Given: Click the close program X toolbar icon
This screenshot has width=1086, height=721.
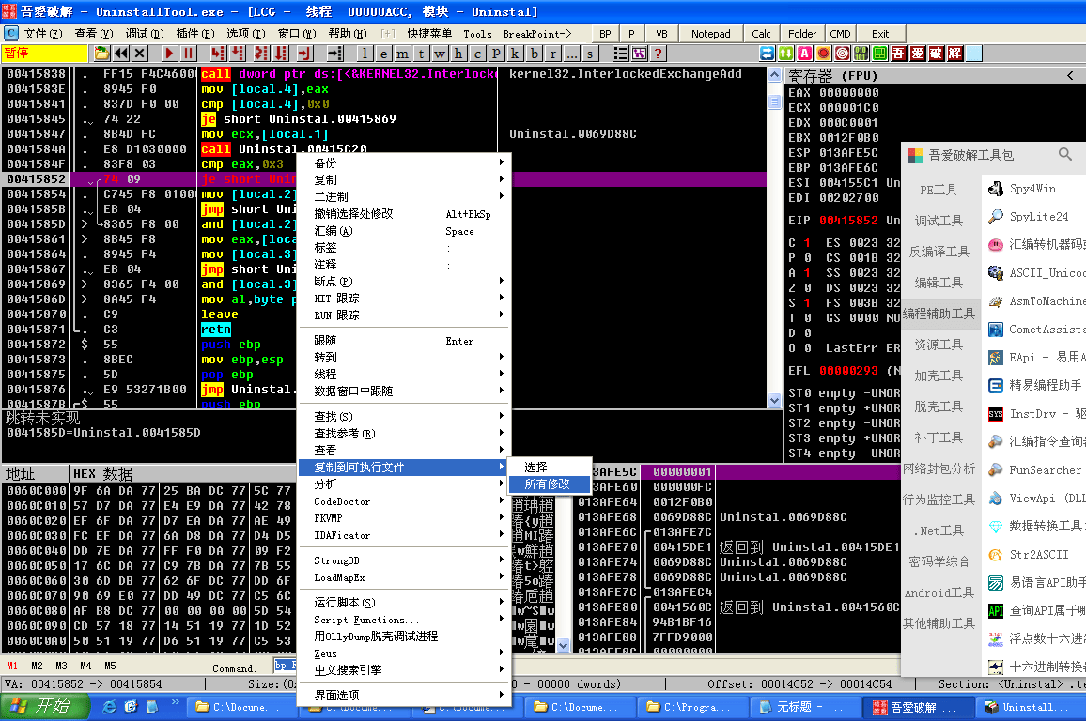Looking at the screenshot, I should (140, 54).
